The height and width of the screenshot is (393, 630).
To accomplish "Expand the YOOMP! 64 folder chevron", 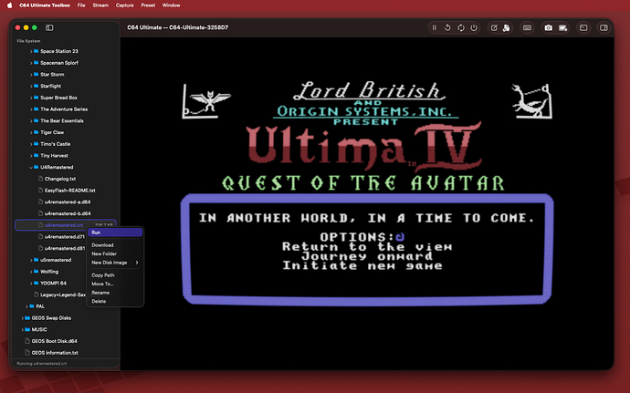I will [31, 284].
